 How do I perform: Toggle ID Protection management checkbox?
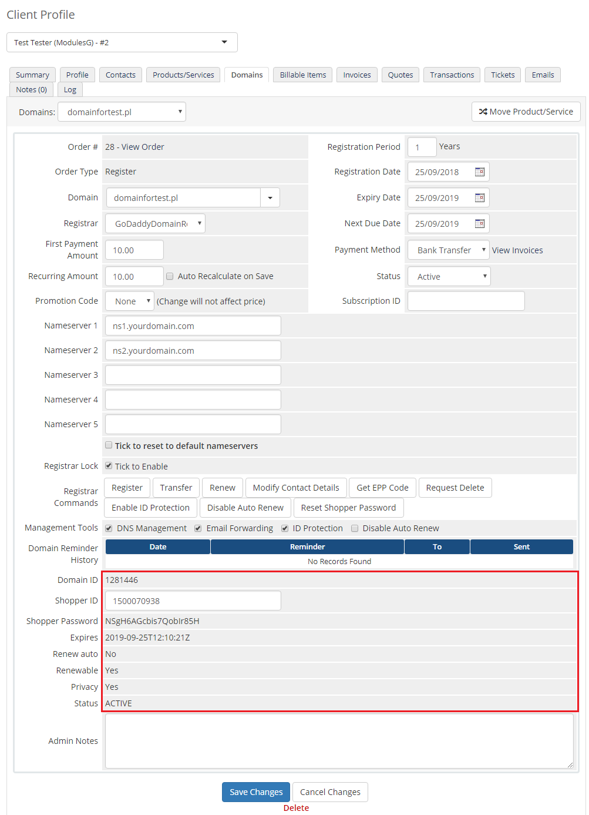[285, 528]
